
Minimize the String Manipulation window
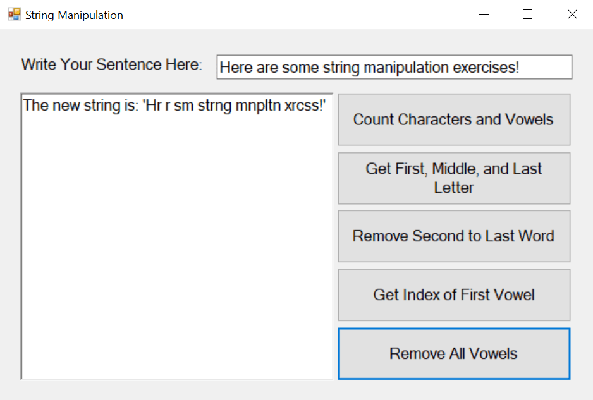pos(484,14)
